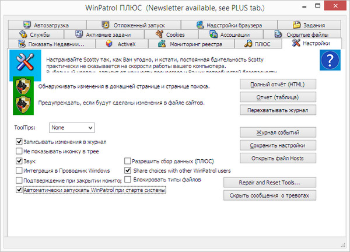The height and width of the screenshot is (252, 350).
Task: Click the resize grip in the status bar corner
Action: 343,245
